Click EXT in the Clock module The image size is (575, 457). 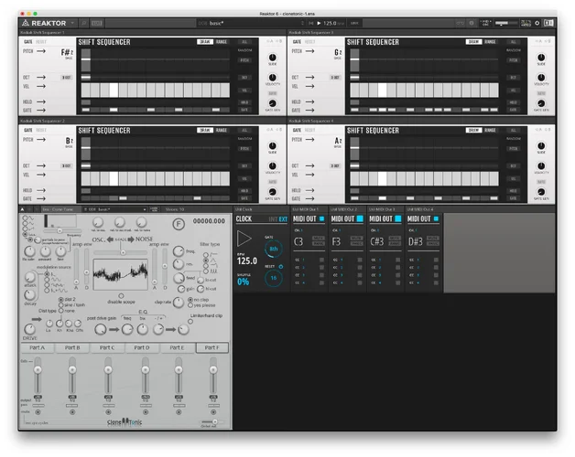(x=283, y=219)
